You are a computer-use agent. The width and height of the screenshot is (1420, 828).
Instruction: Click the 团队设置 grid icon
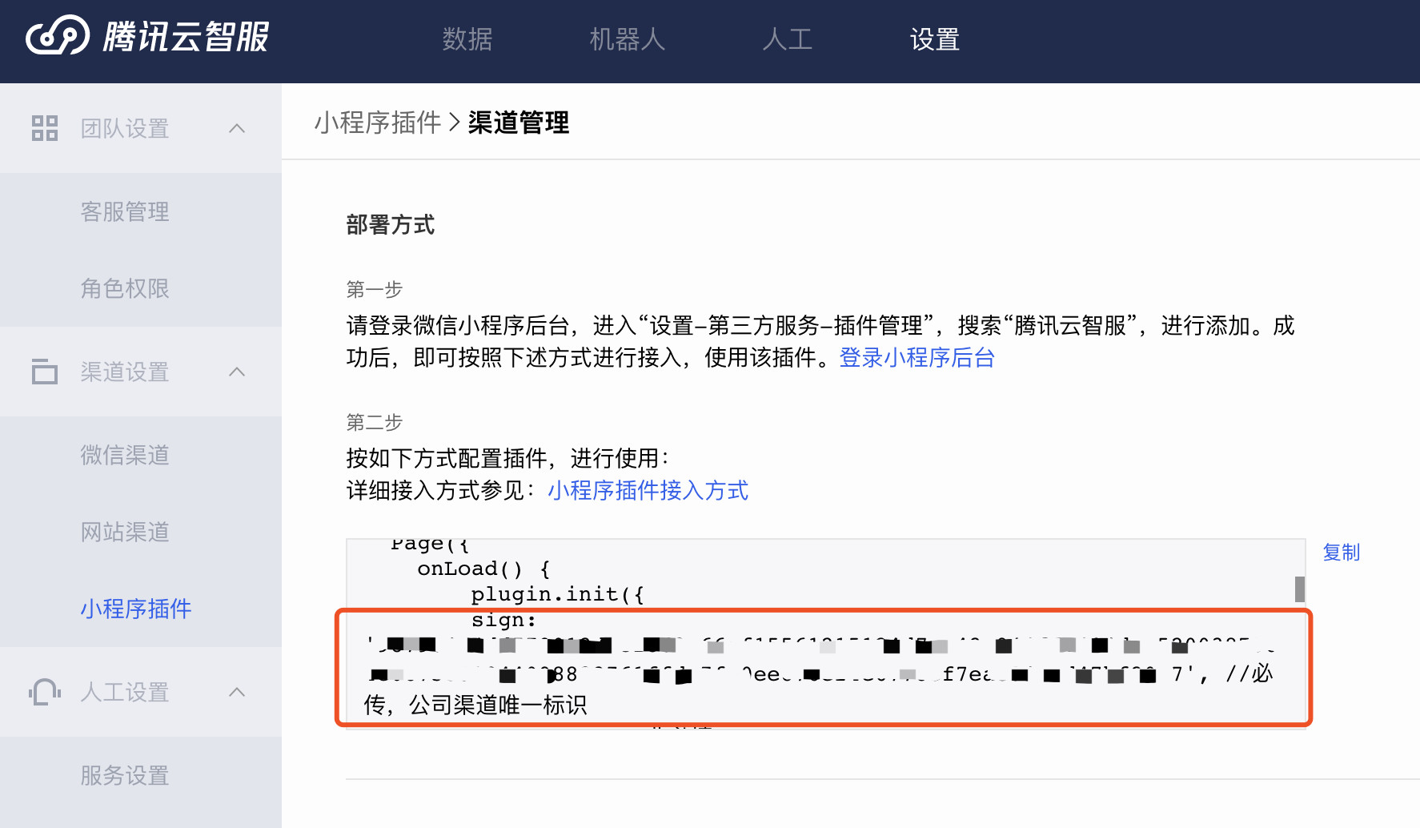45,128
